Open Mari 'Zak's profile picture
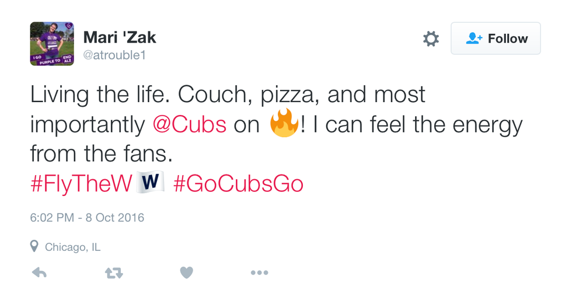This screenshot has width=572, height=290. click(x=52, y=44)
